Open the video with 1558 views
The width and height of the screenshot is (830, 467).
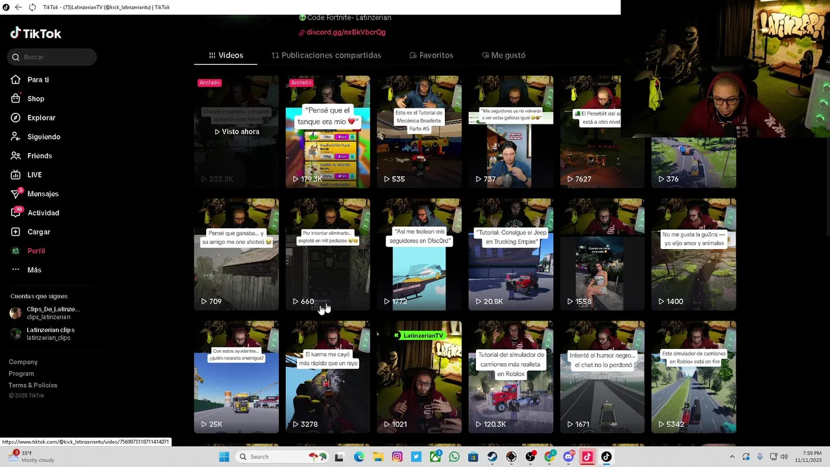click(602, 254)
